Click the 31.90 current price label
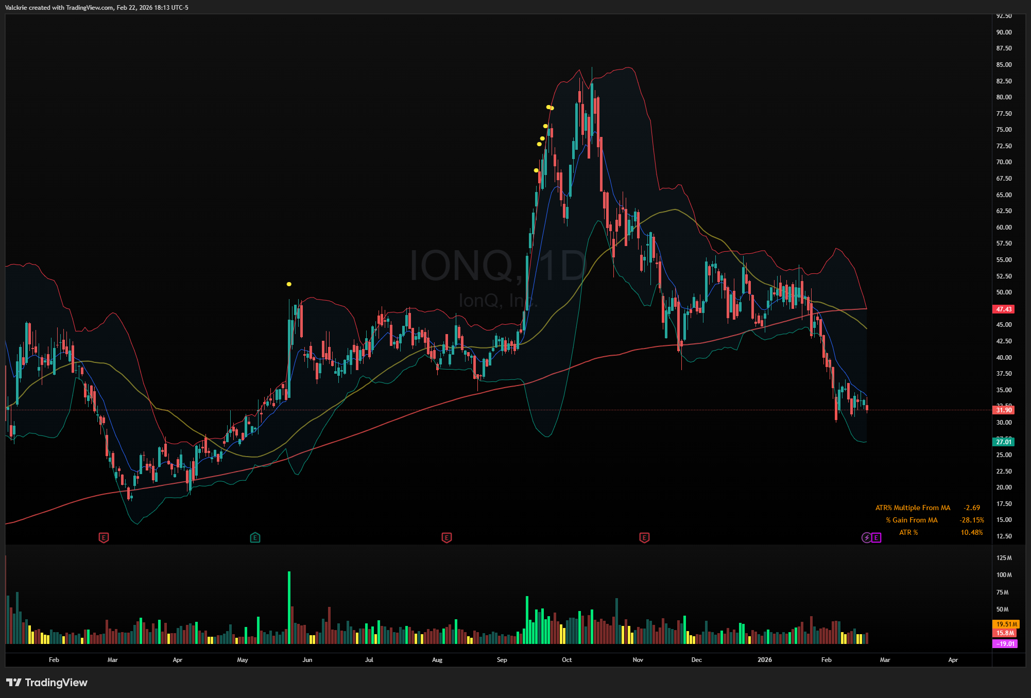Viewport: 1031px width, 698px height. click(x=1004, y=410)
